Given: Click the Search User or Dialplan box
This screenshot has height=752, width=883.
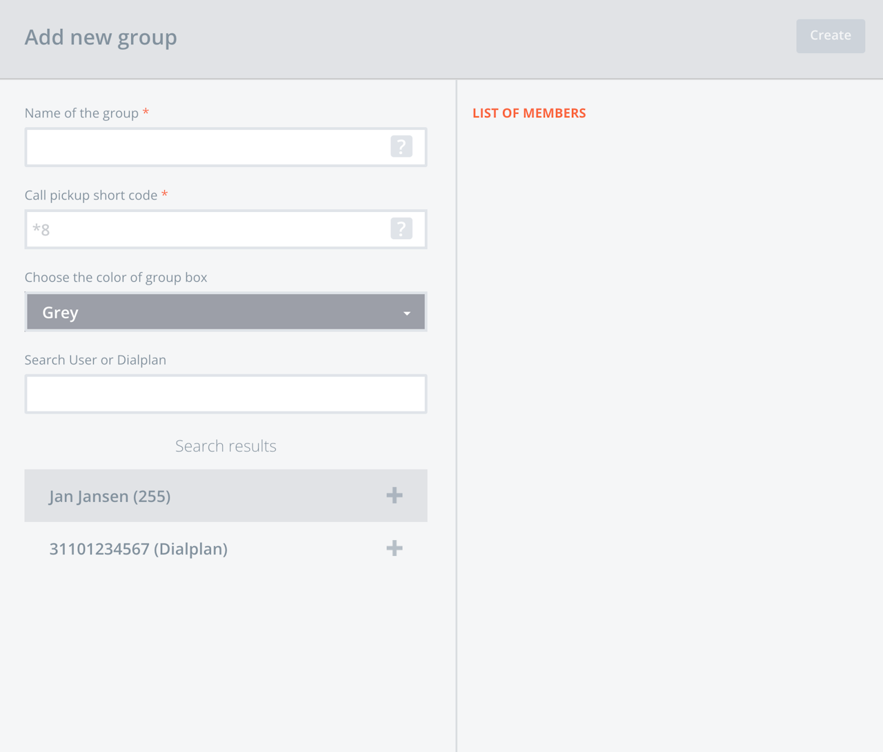Looking at the screenshot, I should [x=226, y=394].
